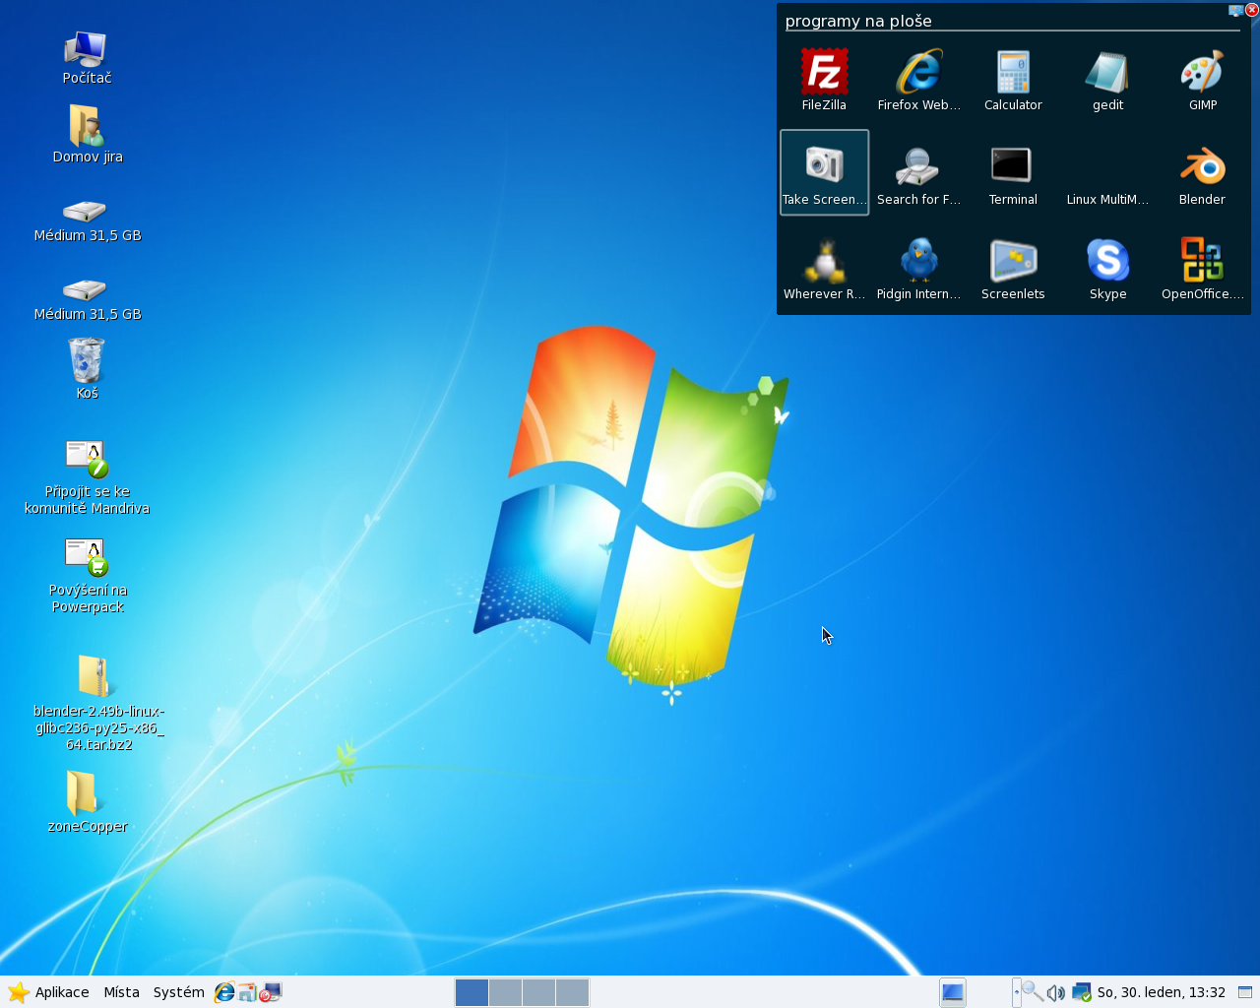1260x1008 pixels.
Task: Select the Počítač desktop icon
Action: [x=87, y=57]
